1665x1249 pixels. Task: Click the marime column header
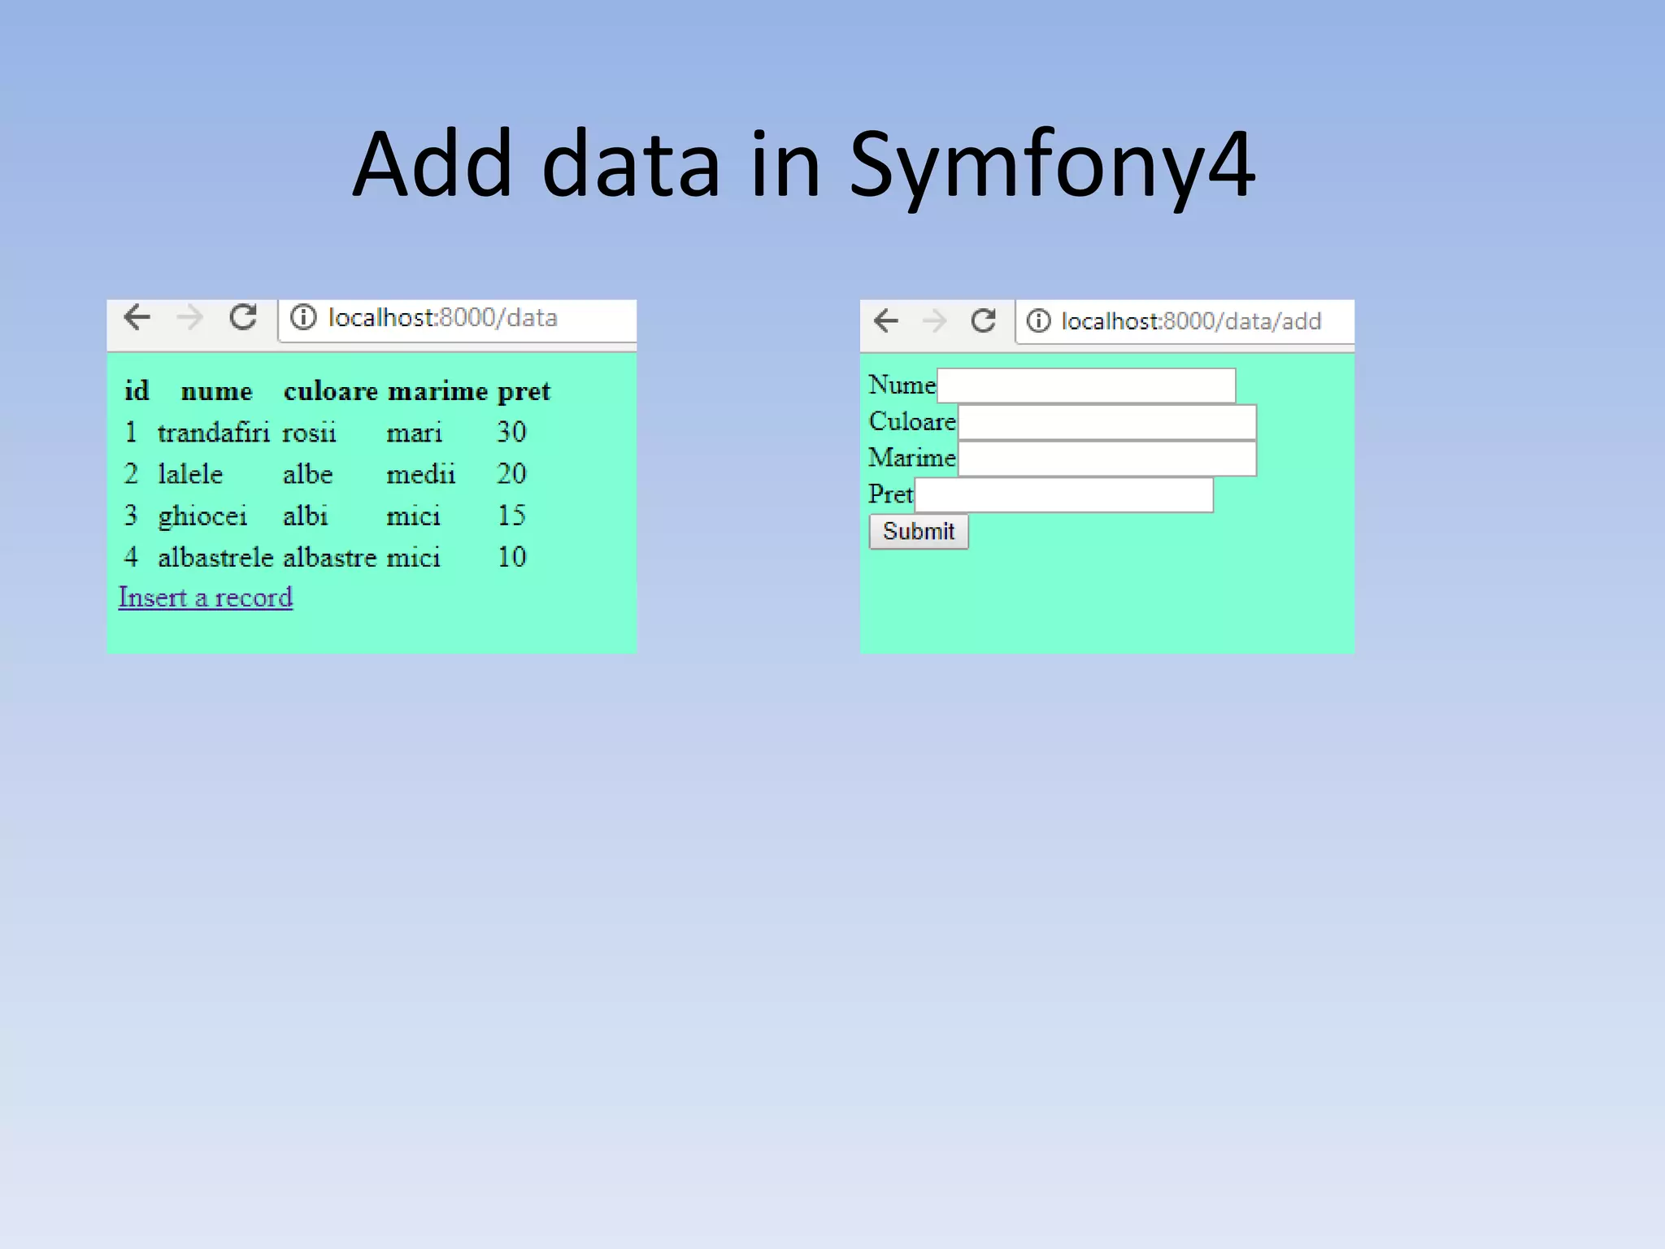(437, 390)
